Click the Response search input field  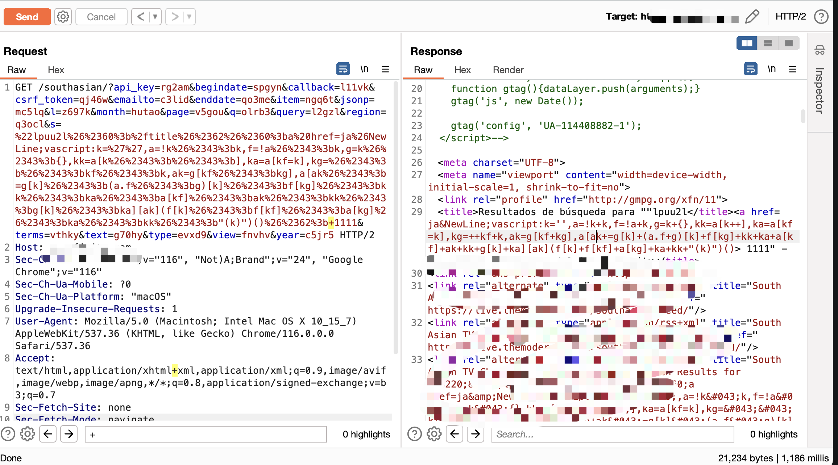coord(613,434)
